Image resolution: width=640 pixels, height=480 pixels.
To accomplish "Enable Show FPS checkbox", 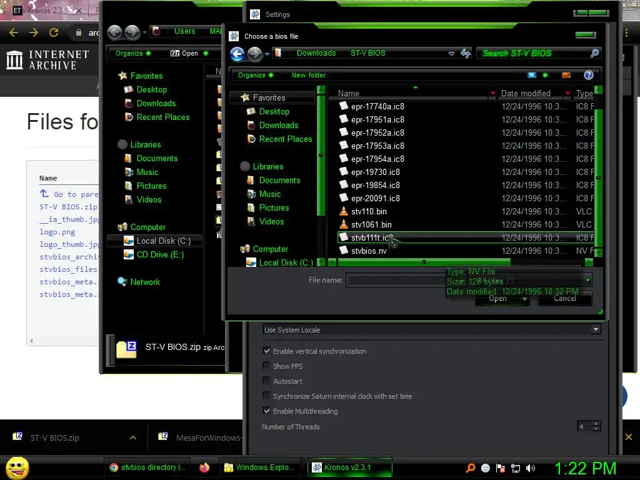I will [x=266, y=366].
